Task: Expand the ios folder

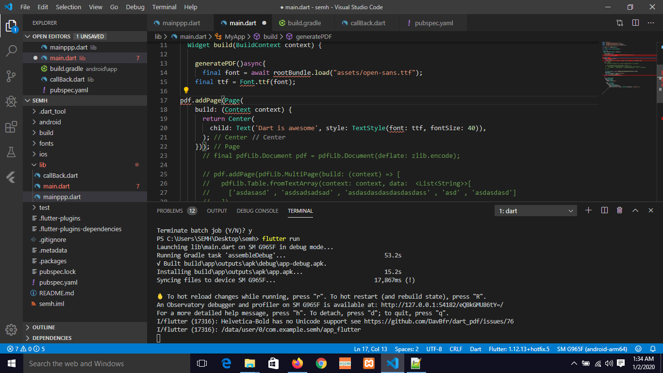Action: coord(43,154)
